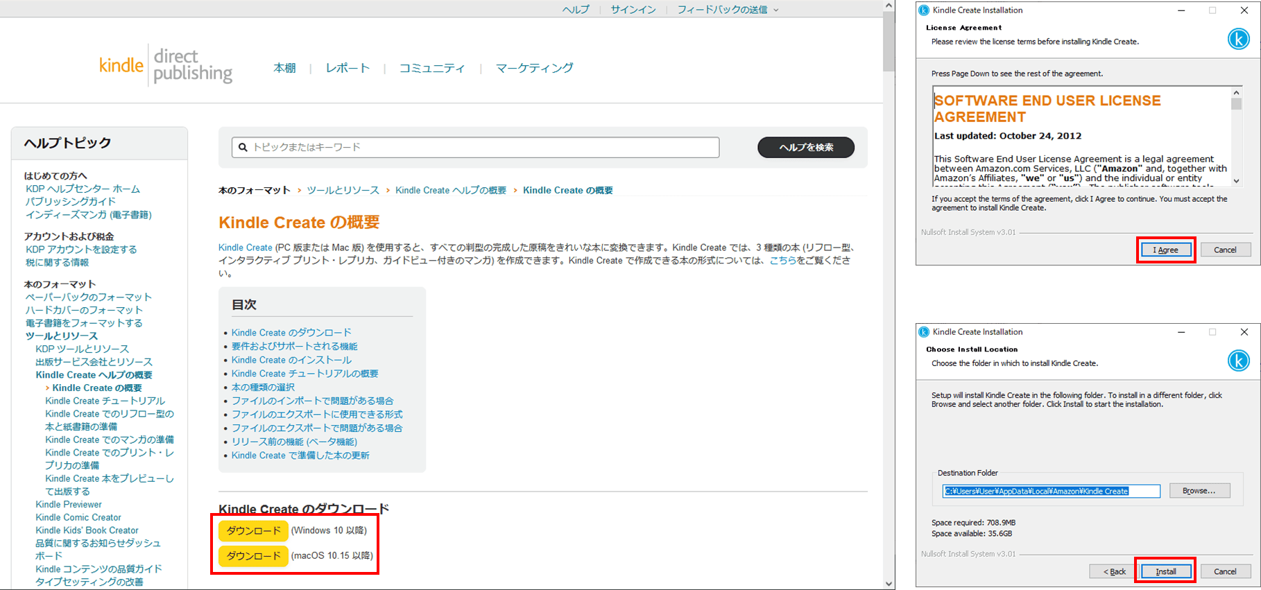Open breadcrumb ツールとリソース
This screenshot has width=1261, height=590.
(x=343, y=190)
